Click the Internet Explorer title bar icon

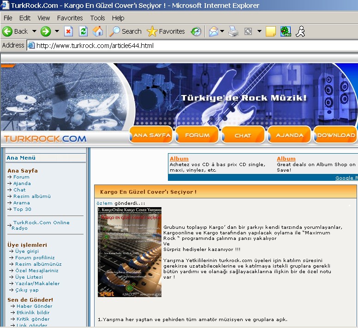[4, 5]
